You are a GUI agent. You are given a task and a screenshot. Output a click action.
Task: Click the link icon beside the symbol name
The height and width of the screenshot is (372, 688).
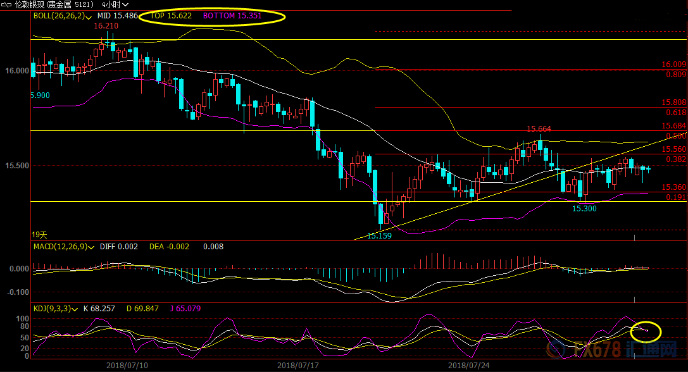coord(8,4)
